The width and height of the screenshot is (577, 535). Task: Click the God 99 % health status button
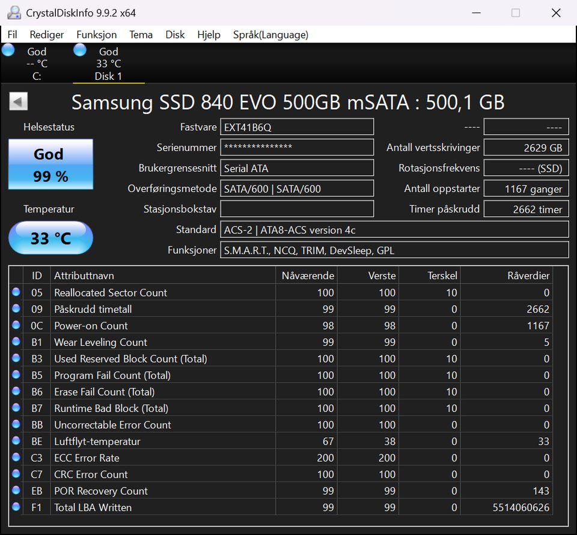point(50,164)
